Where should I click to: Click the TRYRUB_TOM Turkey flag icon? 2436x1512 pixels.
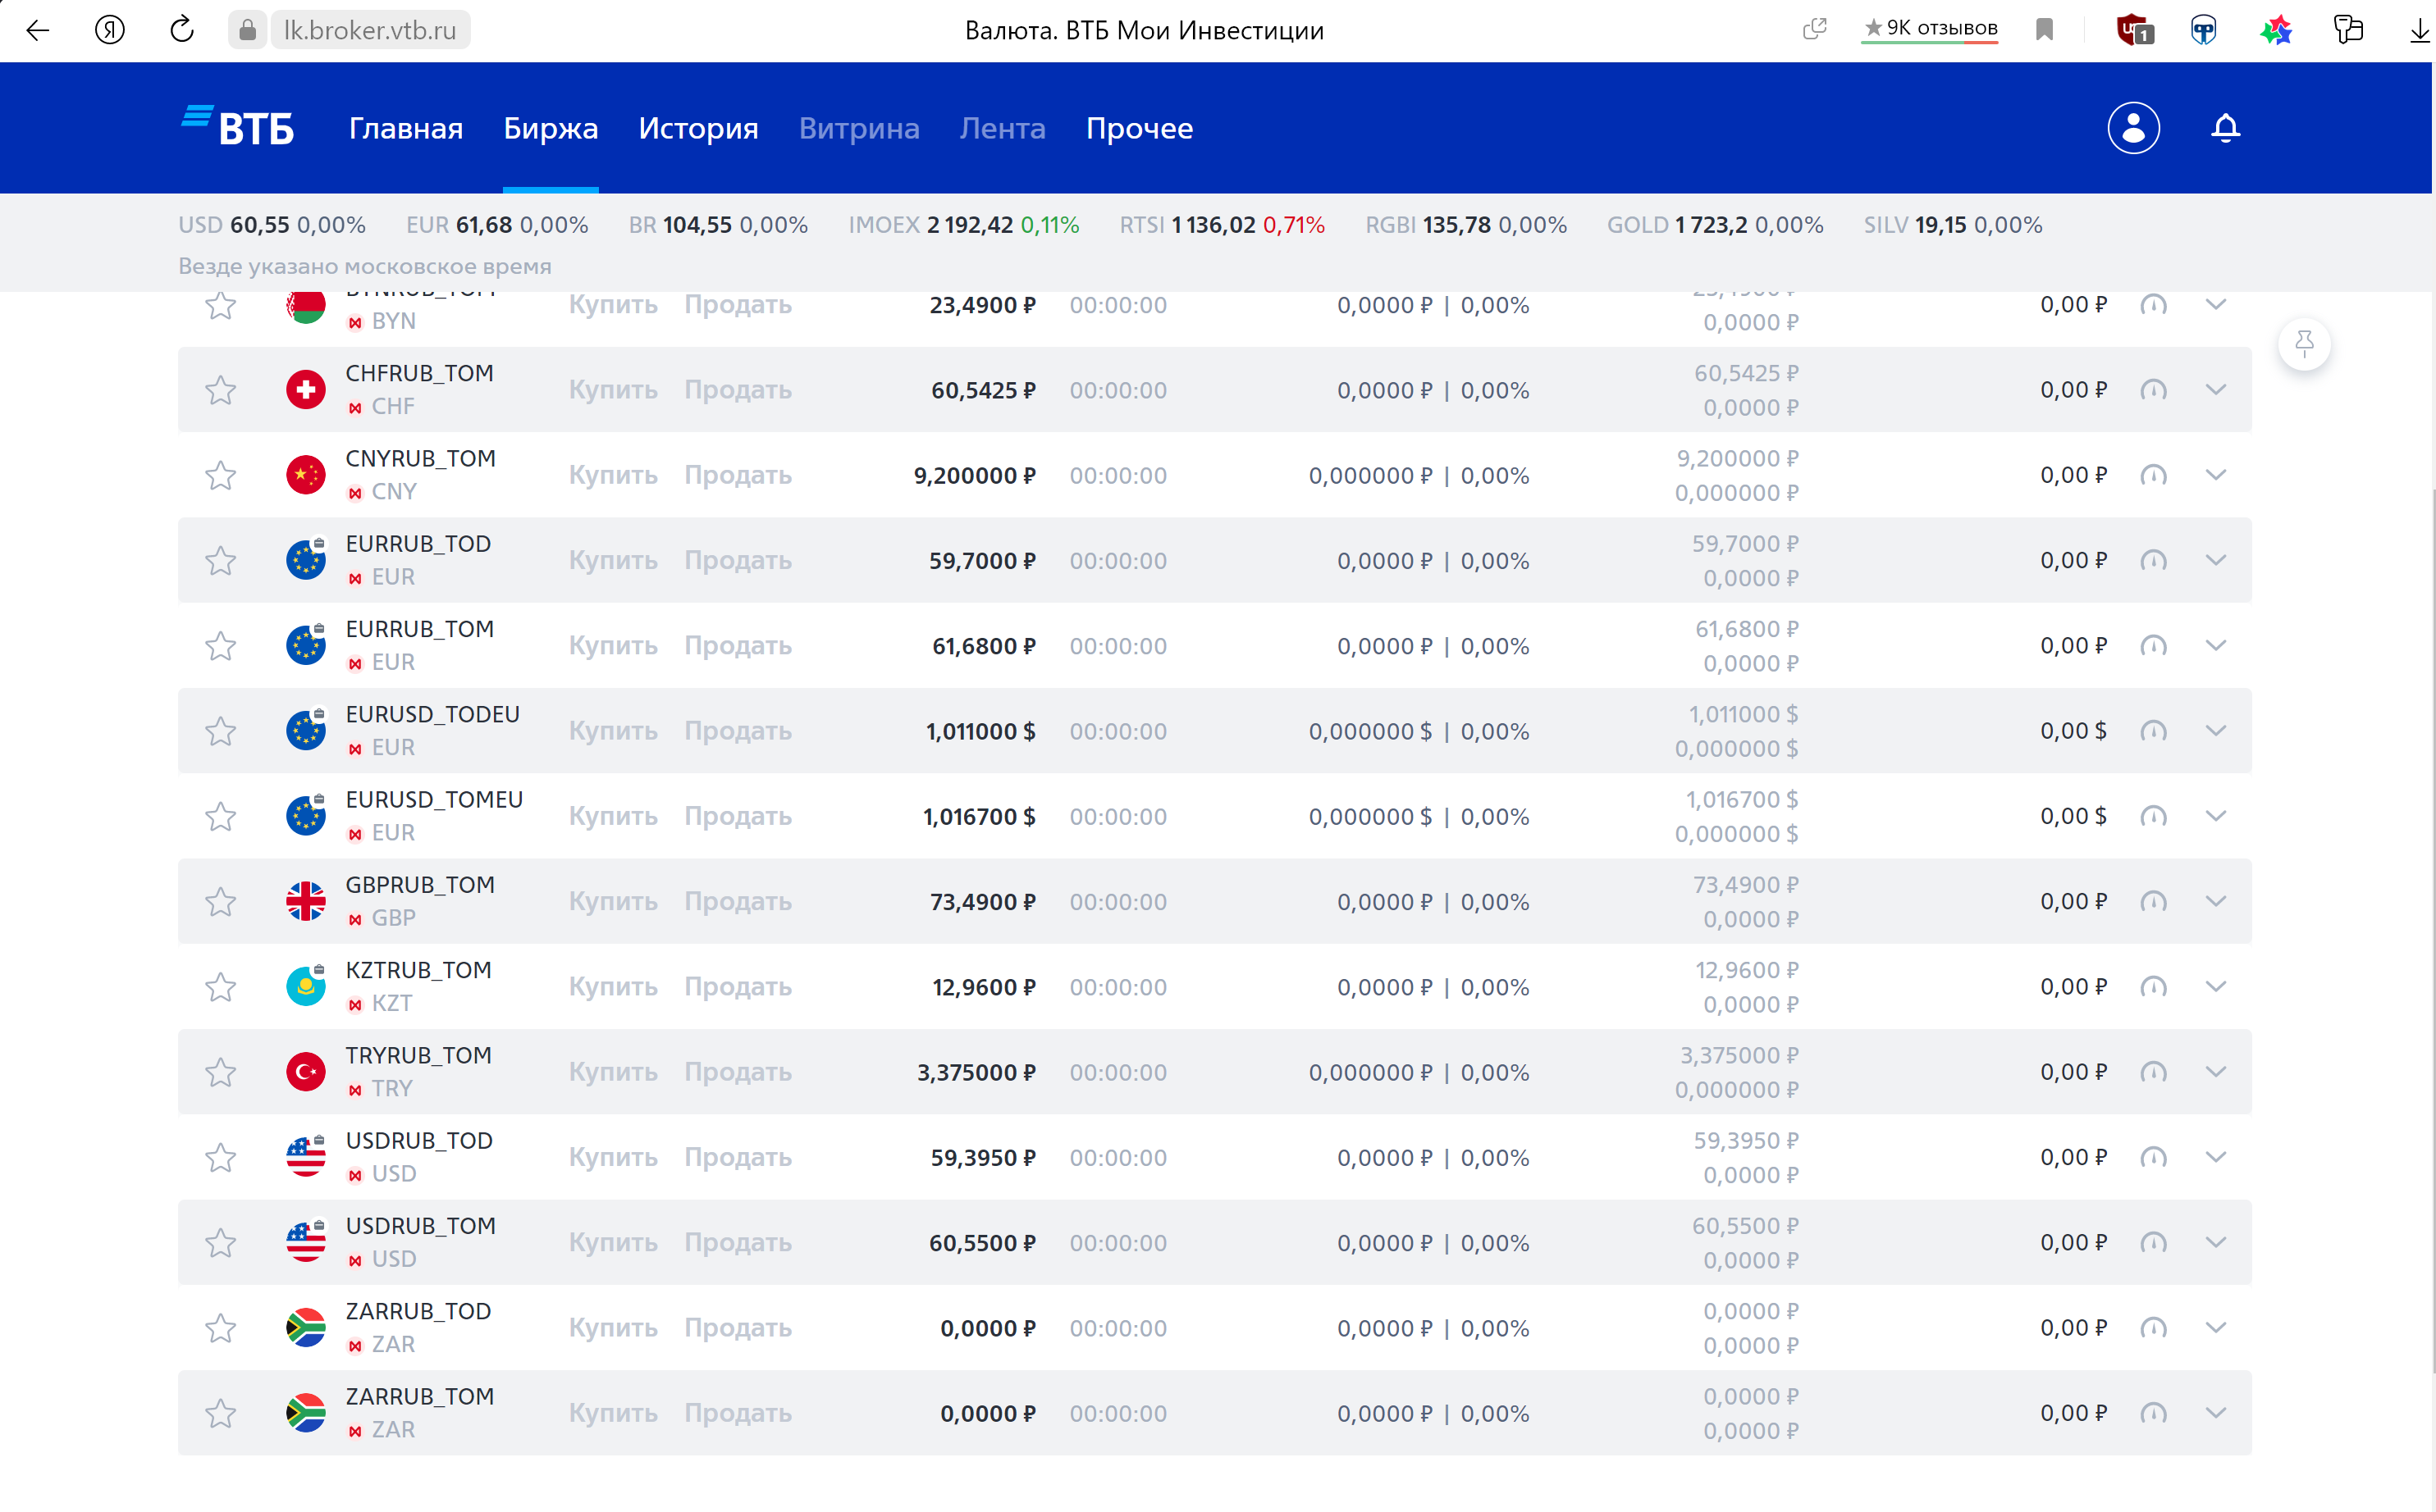[305, 1071]
